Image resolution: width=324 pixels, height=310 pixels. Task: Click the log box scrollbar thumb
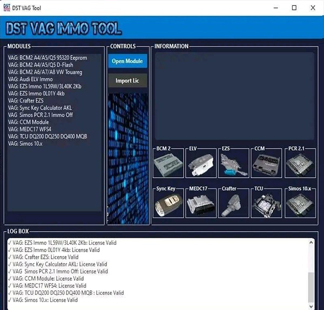click(x=311, y=287)
